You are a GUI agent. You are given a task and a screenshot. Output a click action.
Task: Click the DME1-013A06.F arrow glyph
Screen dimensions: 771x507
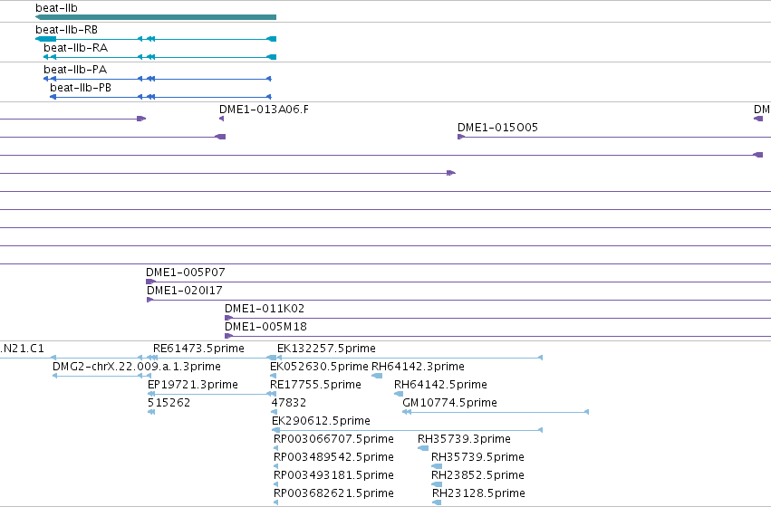222,119
